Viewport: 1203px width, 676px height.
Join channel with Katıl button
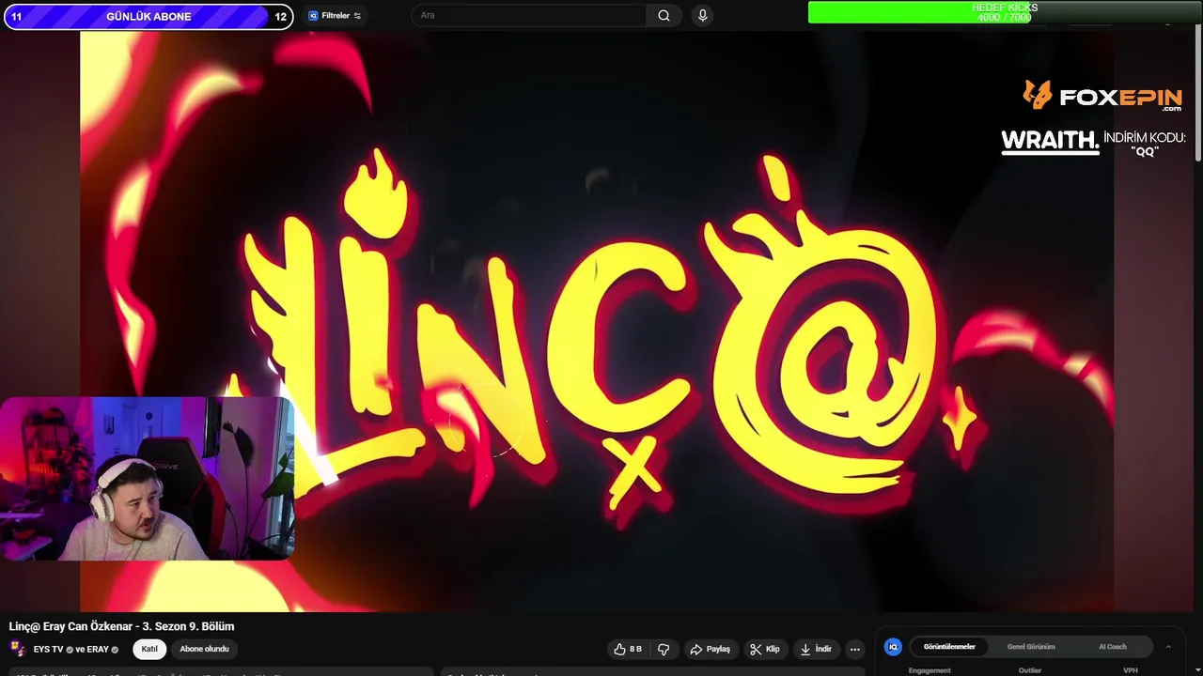149,649
